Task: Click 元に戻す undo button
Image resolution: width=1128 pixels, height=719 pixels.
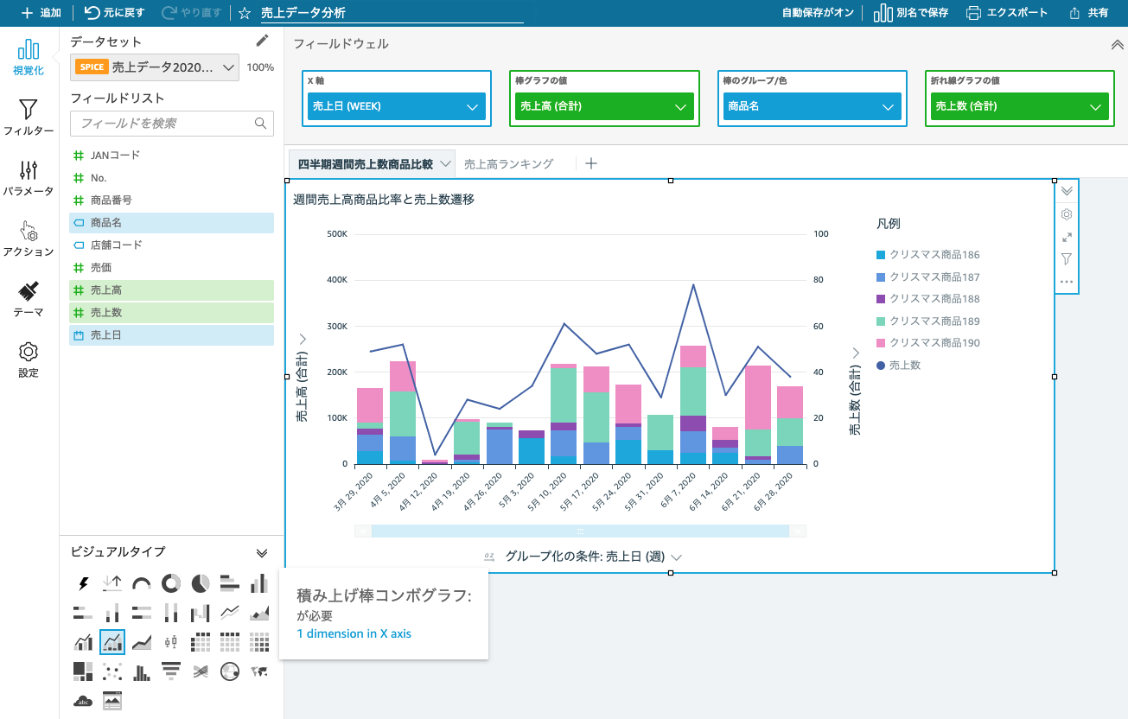Action: (x=115, y=13)
